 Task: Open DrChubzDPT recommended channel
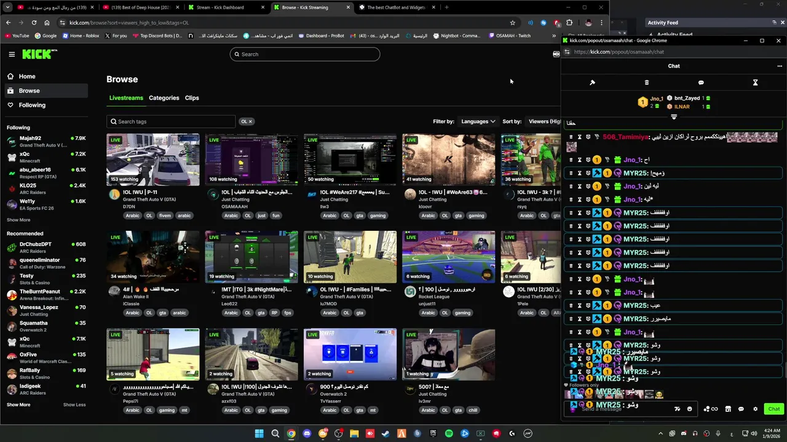coord(46,247)
